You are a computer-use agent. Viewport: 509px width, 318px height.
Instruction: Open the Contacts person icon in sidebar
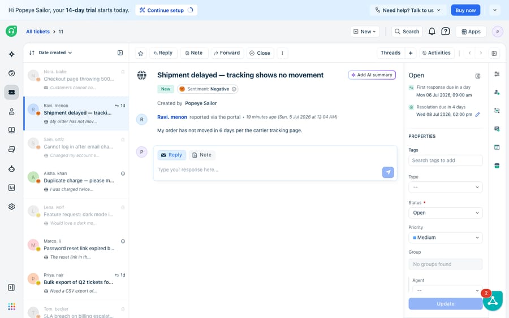pyautogui.click(x=12, y=111)
